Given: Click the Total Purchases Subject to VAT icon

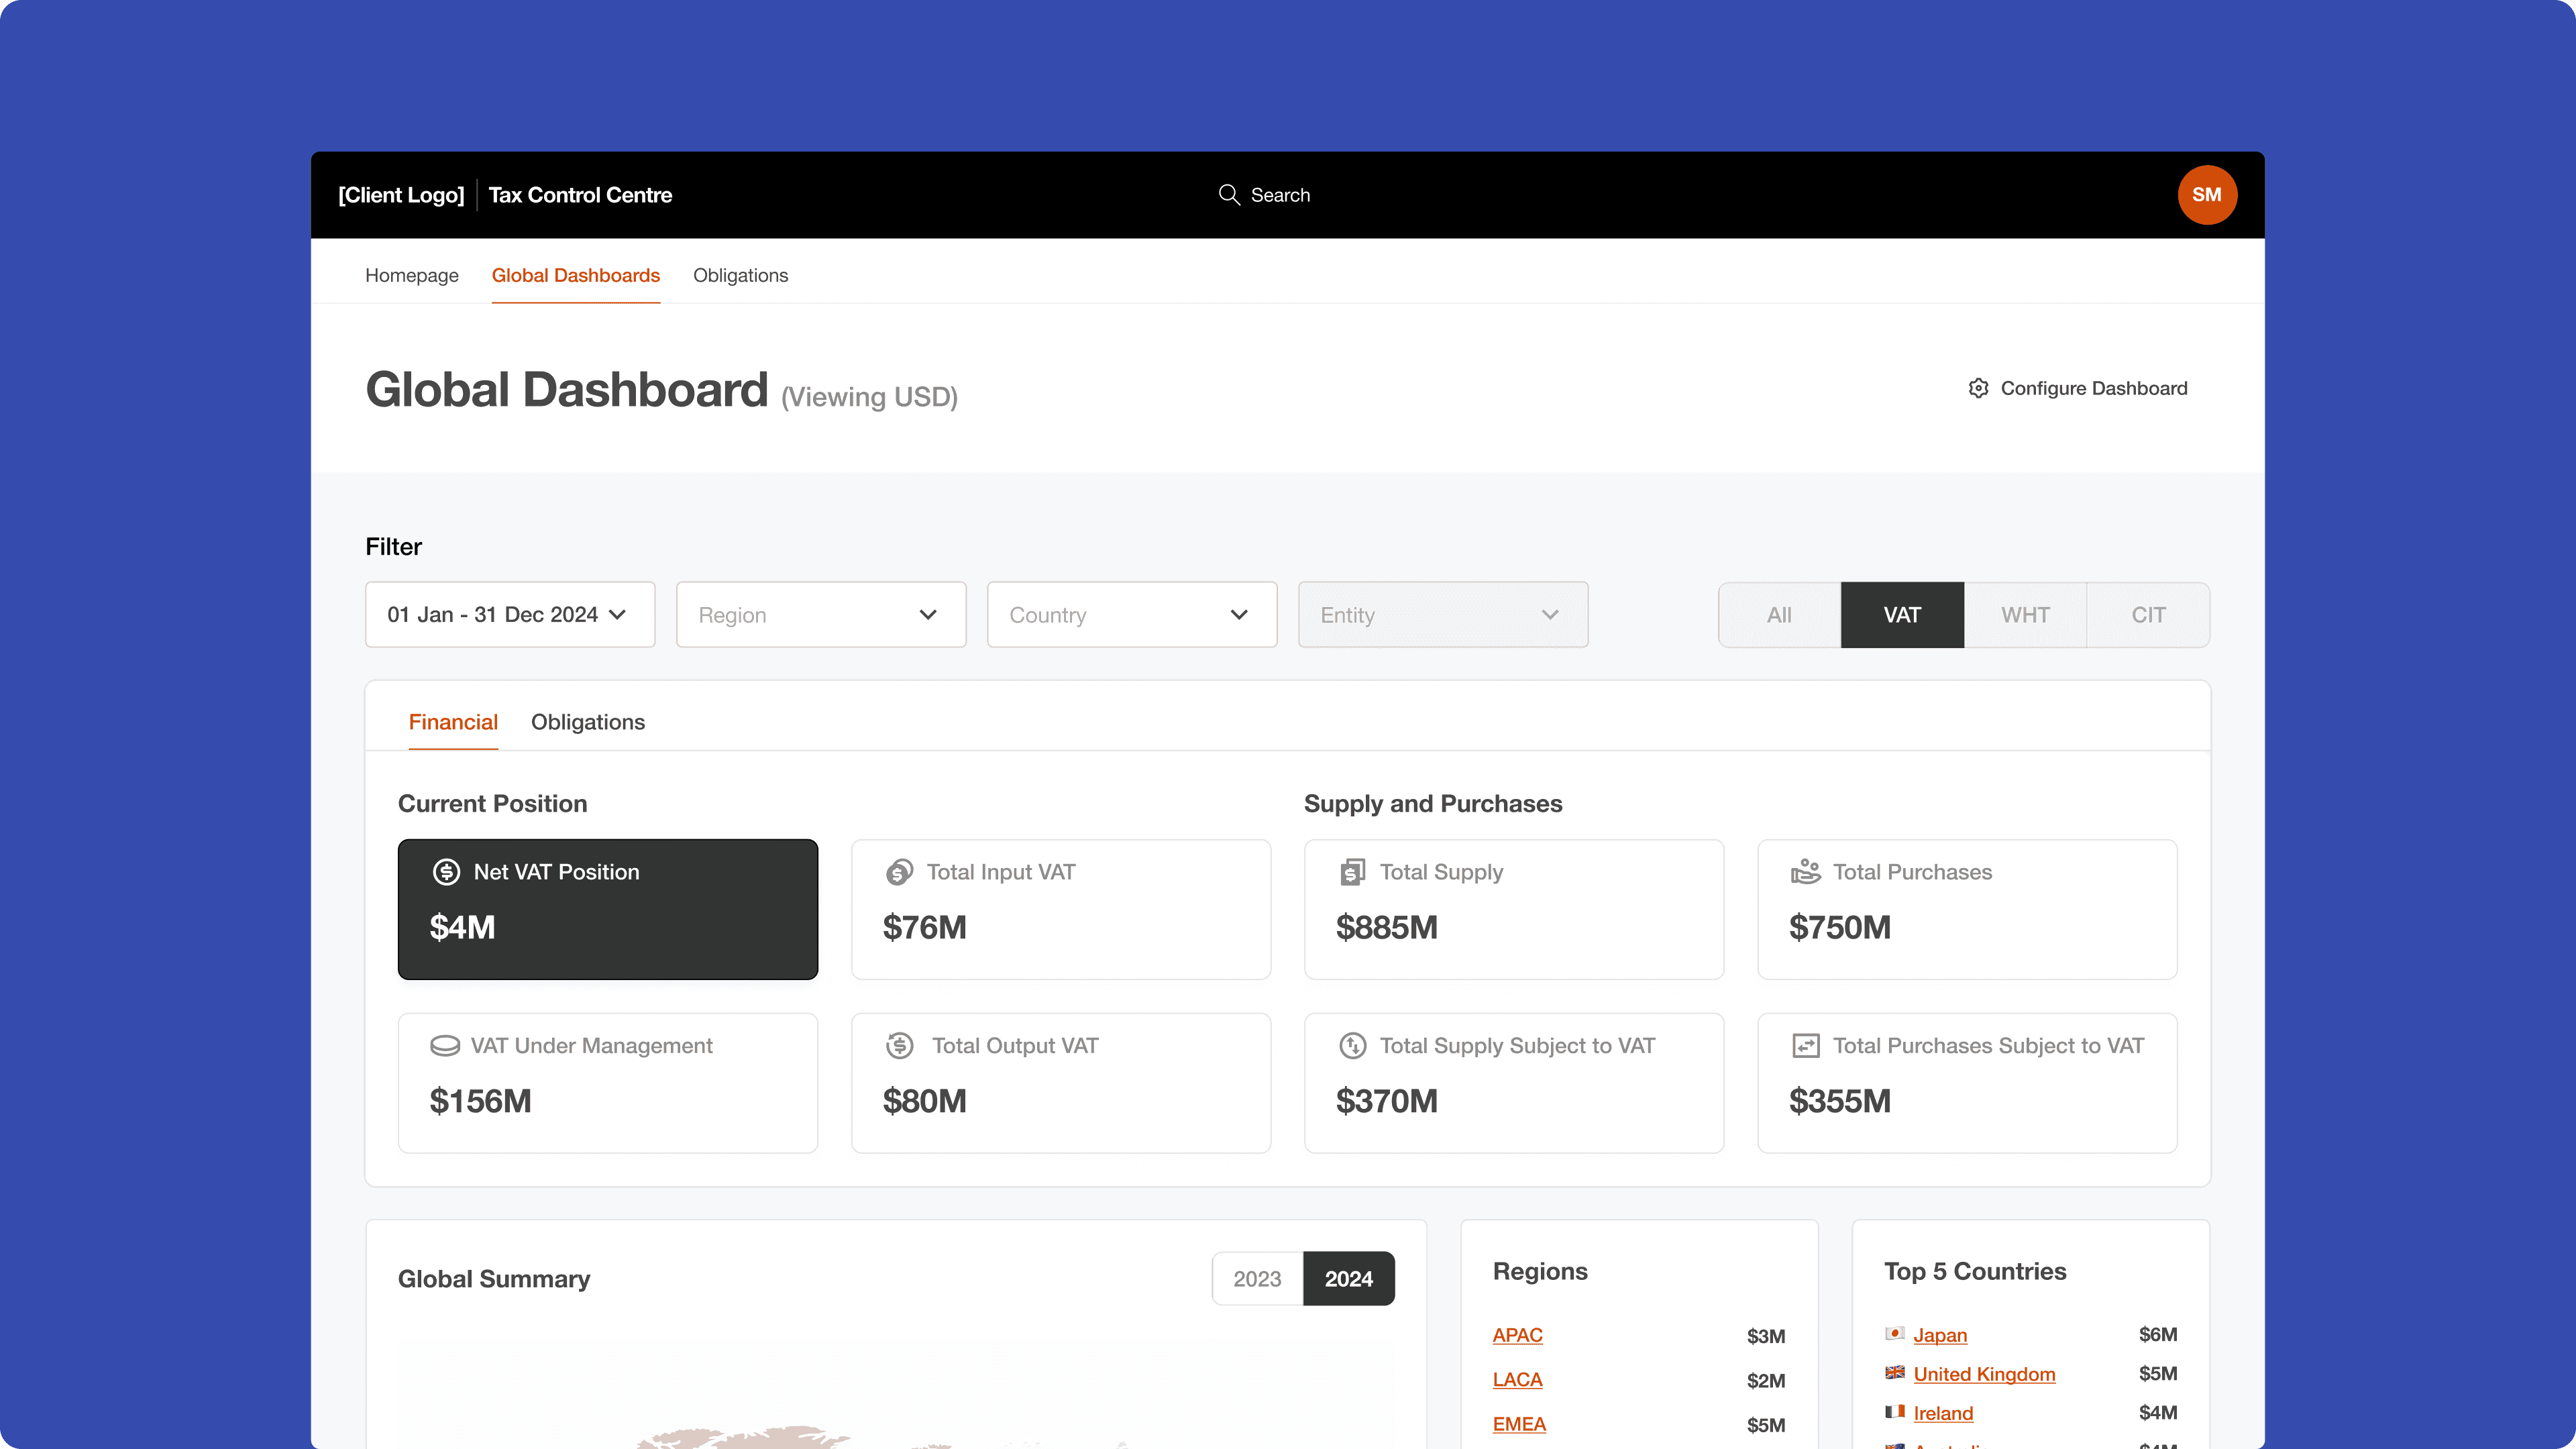Looking at the screenshot, I should click(x=1806, y=1046).
